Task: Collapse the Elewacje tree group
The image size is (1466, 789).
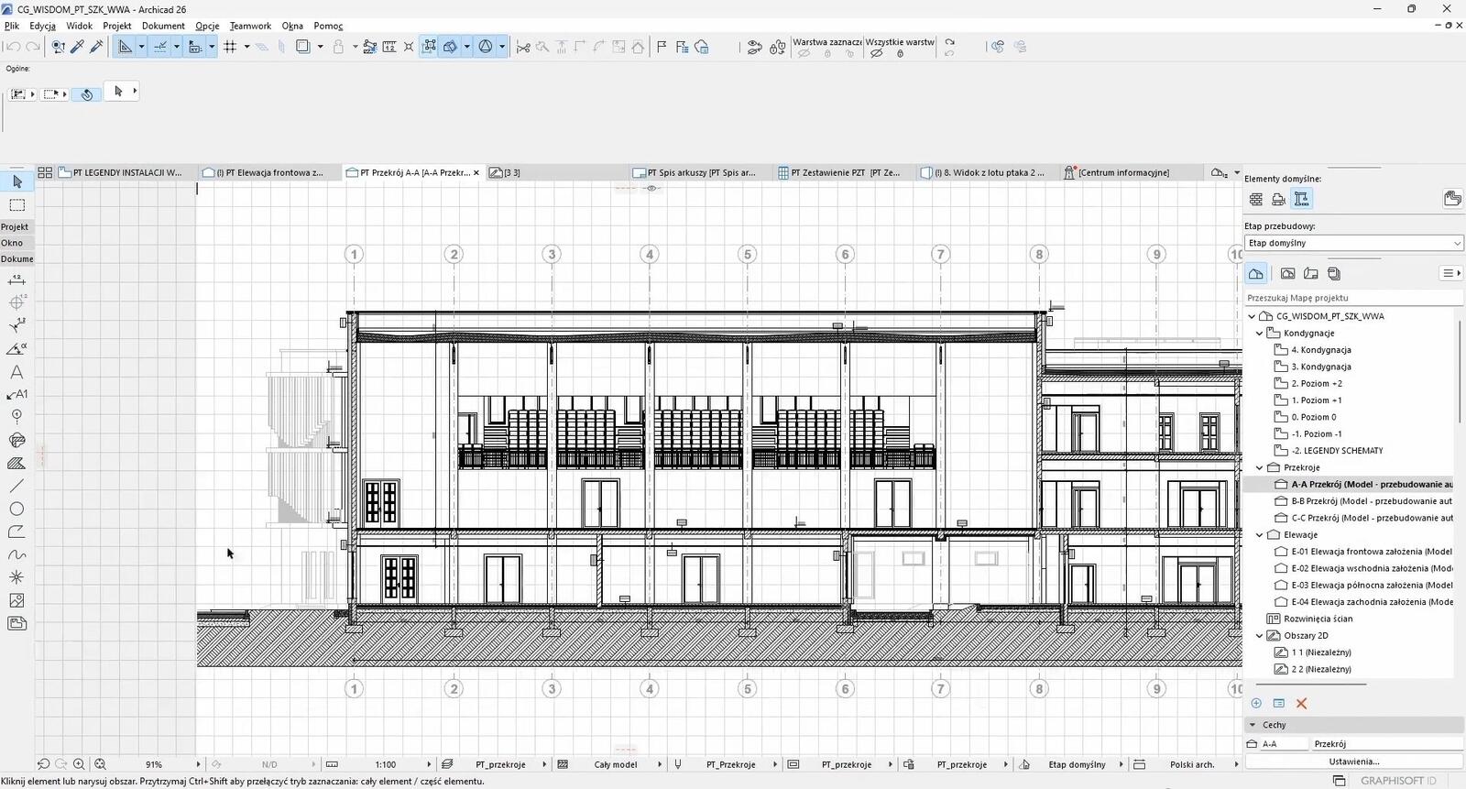Action: (1260, 535)
